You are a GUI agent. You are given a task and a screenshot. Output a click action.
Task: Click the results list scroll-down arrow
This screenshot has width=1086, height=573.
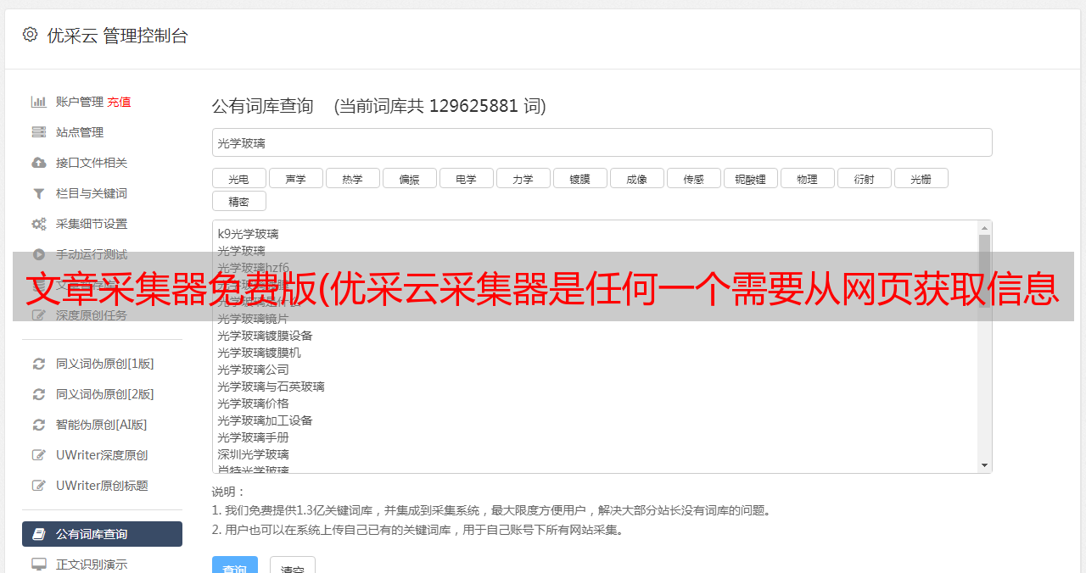[984, 465]
